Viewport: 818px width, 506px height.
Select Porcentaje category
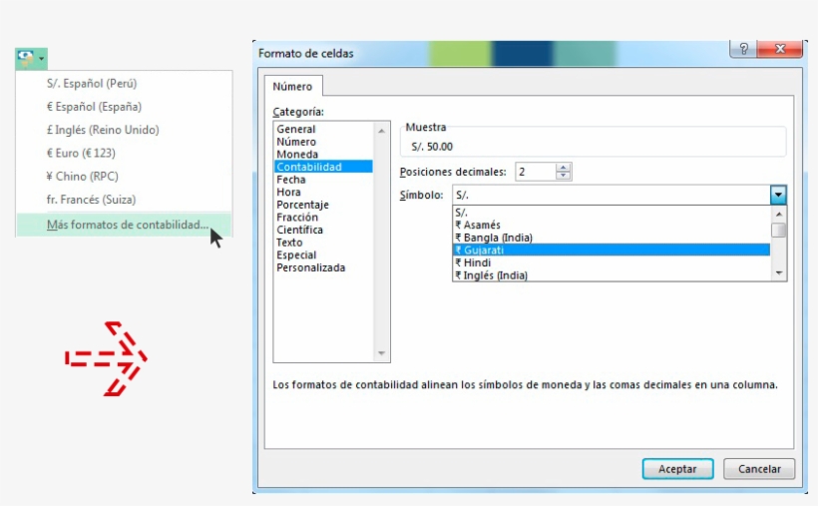(302, 205)
